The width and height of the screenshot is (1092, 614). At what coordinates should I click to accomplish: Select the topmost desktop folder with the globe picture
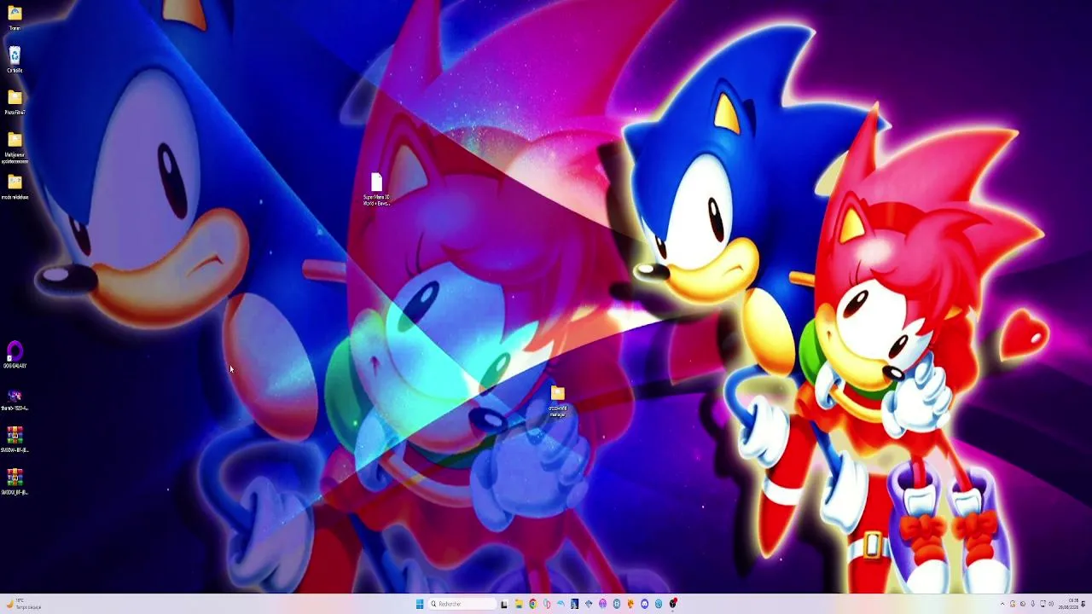(x=15, y=18)
